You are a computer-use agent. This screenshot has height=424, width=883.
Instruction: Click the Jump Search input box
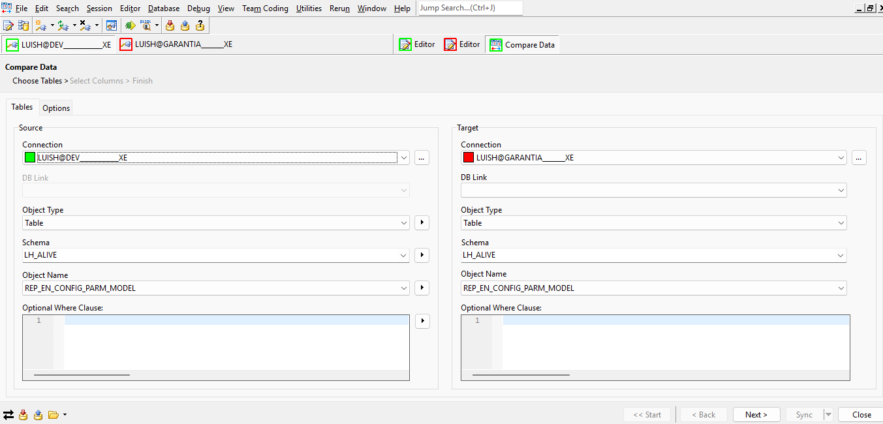[x=470, y=8]
